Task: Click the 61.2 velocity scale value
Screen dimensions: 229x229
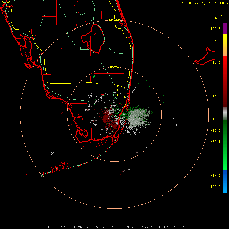Action: click(x=217, y=63)
